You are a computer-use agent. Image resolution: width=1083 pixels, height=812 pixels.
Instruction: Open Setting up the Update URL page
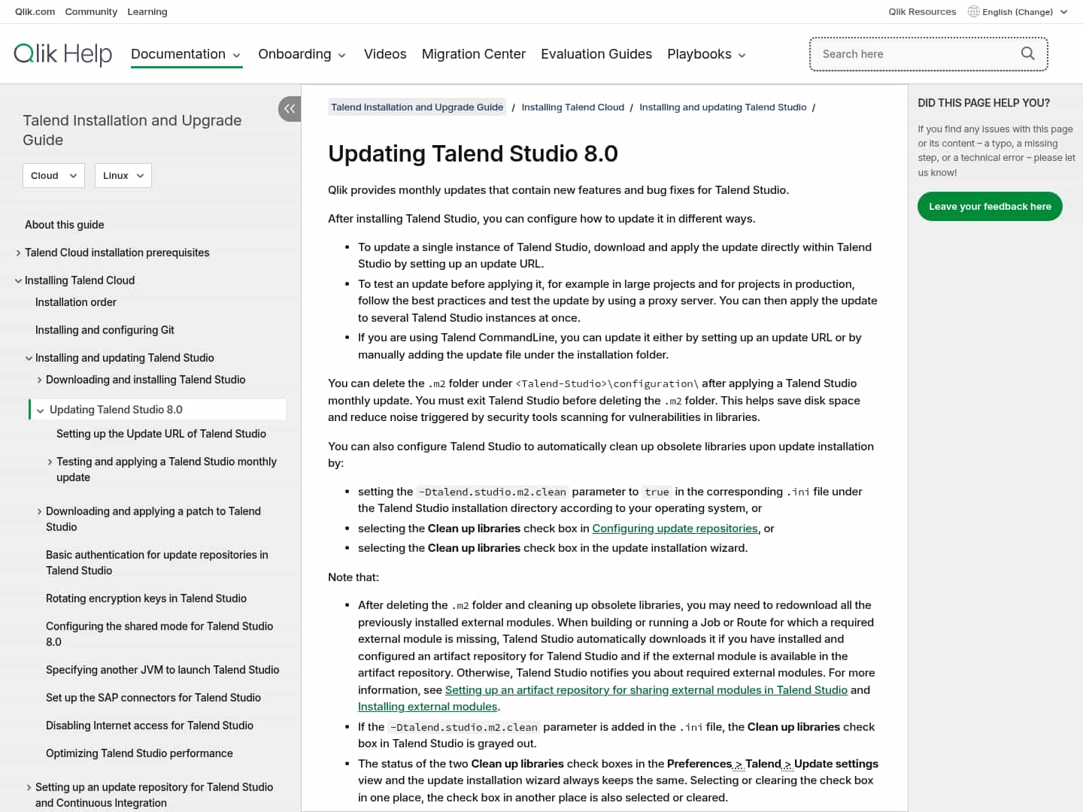[161, 434]
